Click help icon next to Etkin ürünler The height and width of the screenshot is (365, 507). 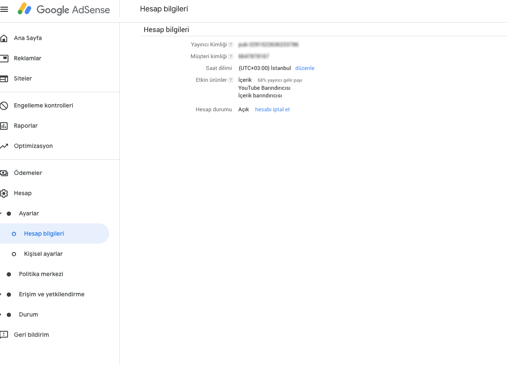[231, 80]
